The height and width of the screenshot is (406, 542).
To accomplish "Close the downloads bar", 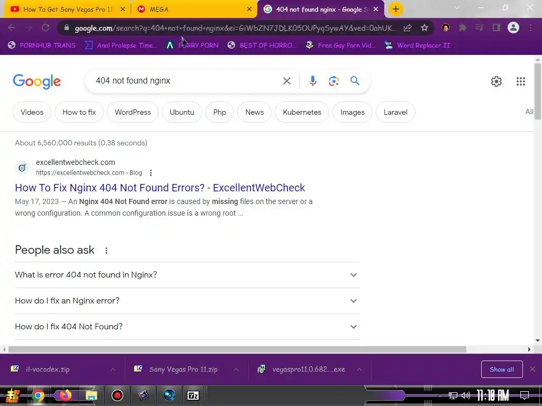I will click(532, 369).
